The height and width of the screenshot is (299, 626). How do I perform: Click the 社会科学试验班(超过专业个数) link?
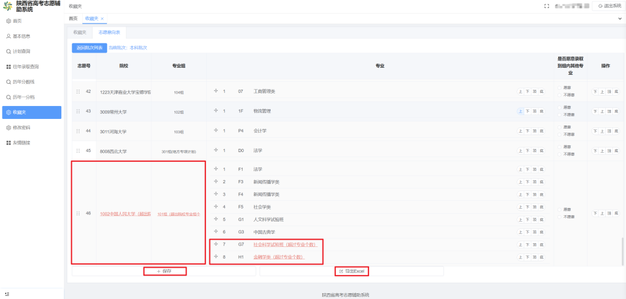pyautogui.click(x=286, y=244)
